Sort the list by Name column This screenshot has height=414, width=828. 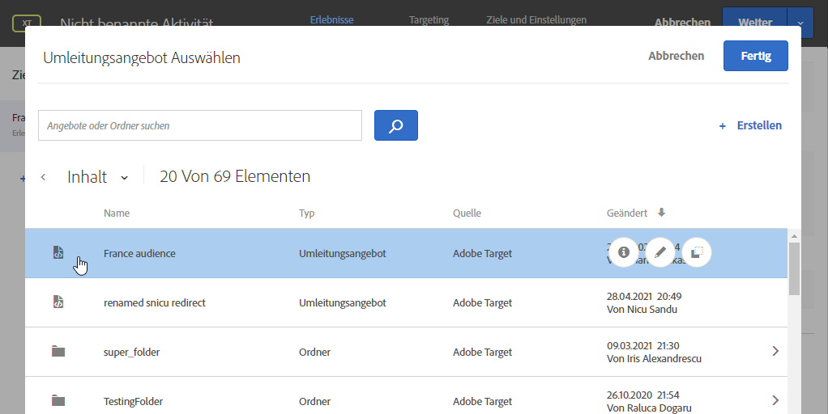[117, 213]
